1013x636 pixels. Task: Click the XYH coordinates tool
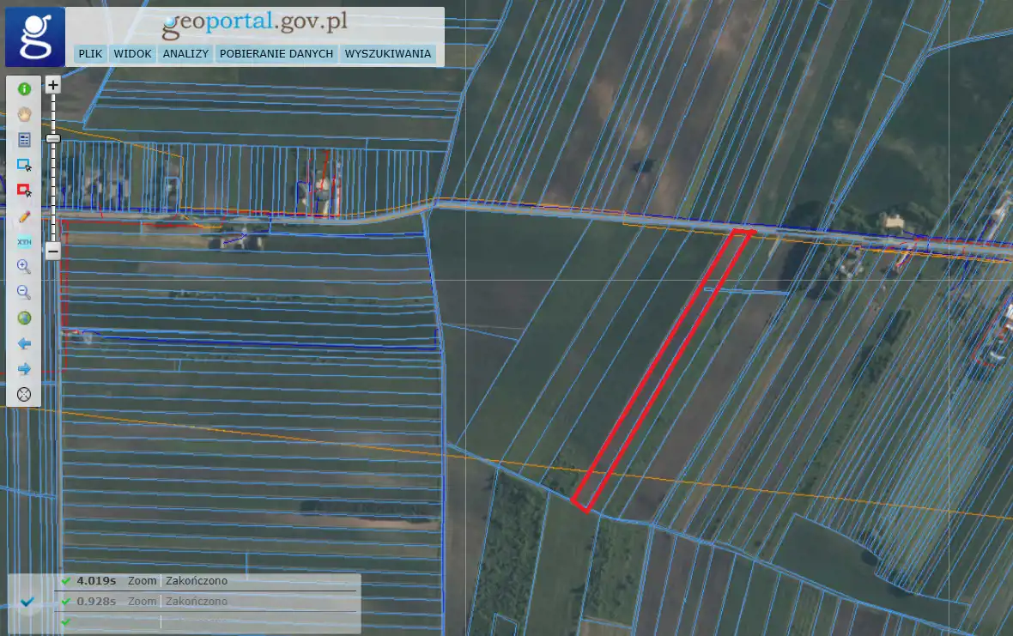click(24, 241)
